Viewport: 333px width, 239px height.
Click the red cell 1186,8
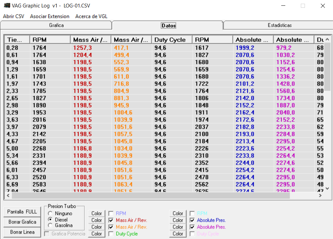point(82,148)
